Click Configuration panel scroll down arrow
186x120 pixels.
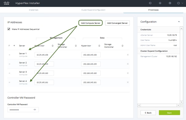coord(181,102)
